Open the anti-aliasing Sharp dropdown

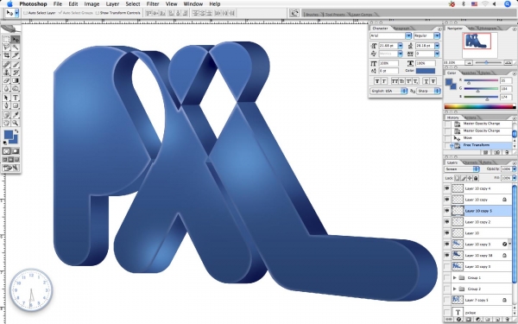click(428, 91)
